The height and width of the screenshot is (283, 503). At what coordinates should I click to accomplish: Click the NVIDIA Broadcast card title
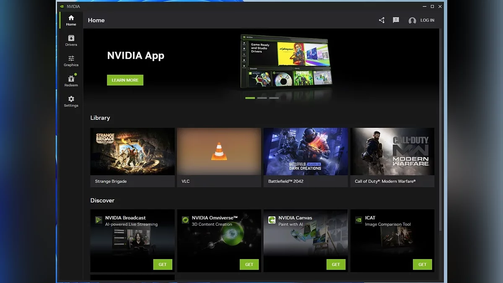[125, 218]
